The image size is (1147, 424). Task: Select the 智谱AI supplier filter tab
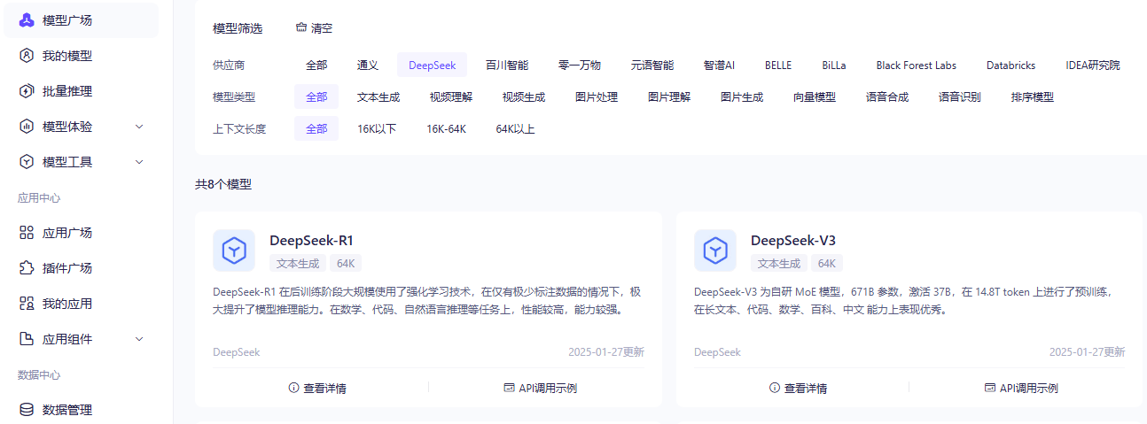(x=719, y=66)
